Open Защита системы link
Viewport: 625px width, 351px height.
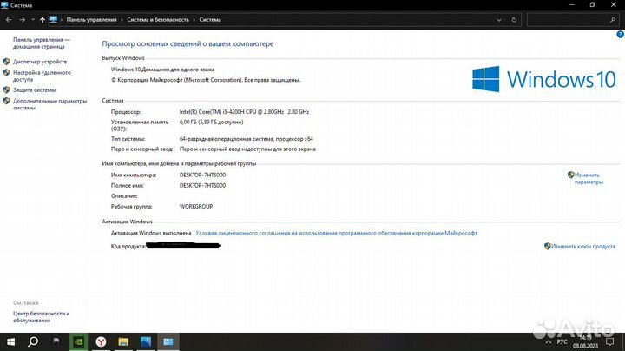(x=34, y=90)
